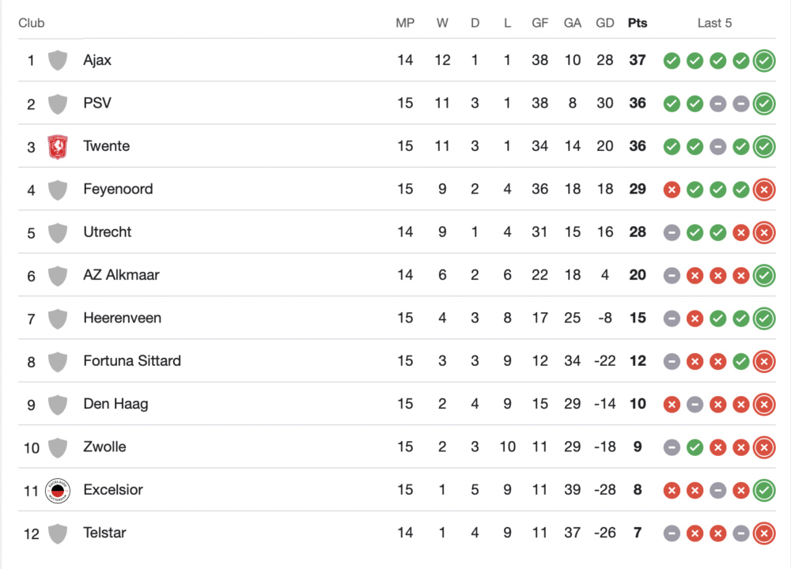
Task: Click the Club column header
Action: (x=32, y=23)
